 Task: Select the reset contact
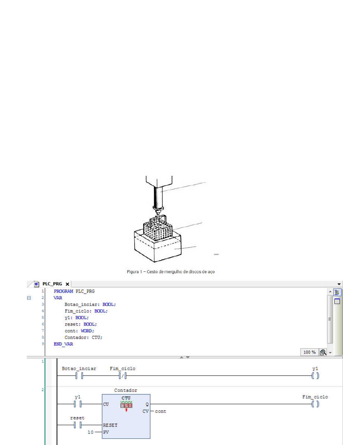pyautogui.click(x=77, y=425)
